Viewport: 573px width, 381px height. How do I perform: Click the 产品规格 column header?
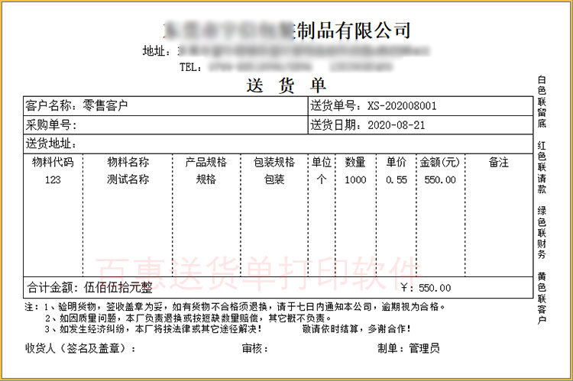click(206, 162)
